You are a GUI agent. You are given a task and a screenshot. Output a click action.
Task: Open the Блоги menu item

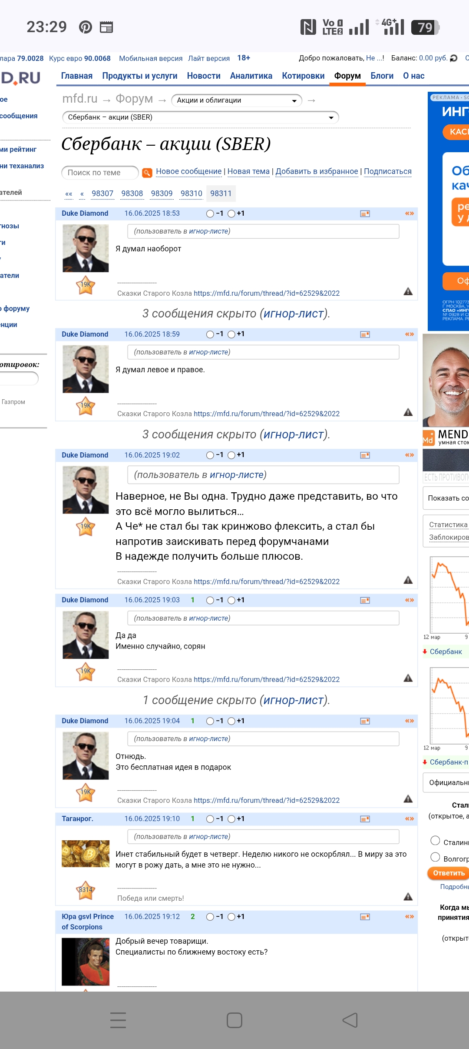click(382, 76)
